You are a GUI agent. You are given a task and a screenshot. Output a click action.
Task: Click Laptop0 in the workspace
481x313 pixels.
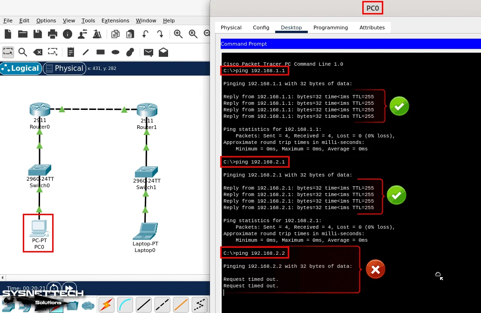(146, 231)
